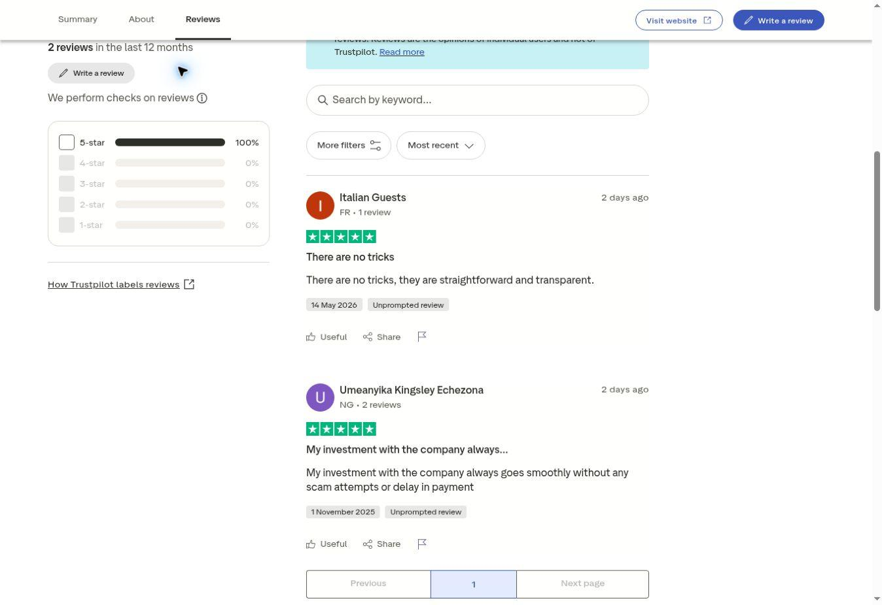Select the 1-star rating checkbox
Viewport: 882px width, 605px height.
tap(67, 225)
